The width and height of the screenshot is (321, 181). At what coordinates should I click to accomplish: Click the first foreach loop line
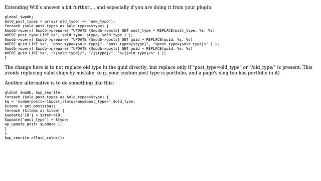click(57, 26)
